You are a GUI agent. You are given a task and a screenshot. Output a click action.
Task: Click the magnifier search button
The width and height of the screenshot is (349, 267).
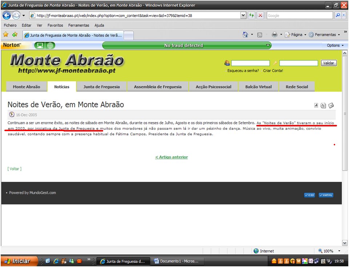pos(338,15)
